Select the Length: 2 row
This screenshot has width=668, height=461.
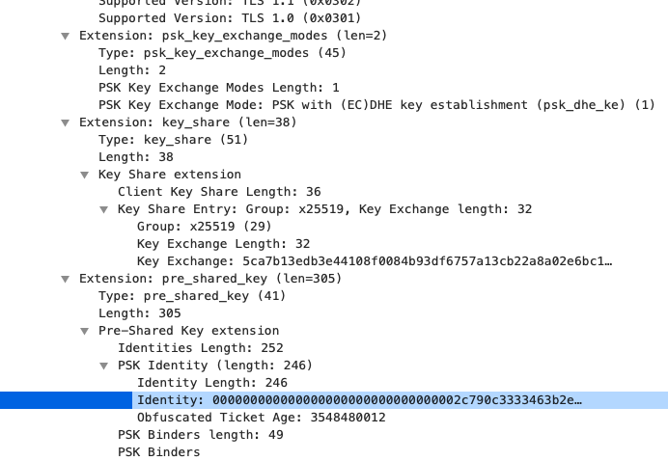pyautogui.click(x=132, y=70)
